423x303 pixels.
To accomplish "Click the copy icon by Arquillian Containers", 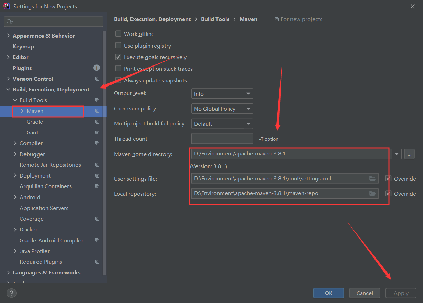I will pos(97,186).
